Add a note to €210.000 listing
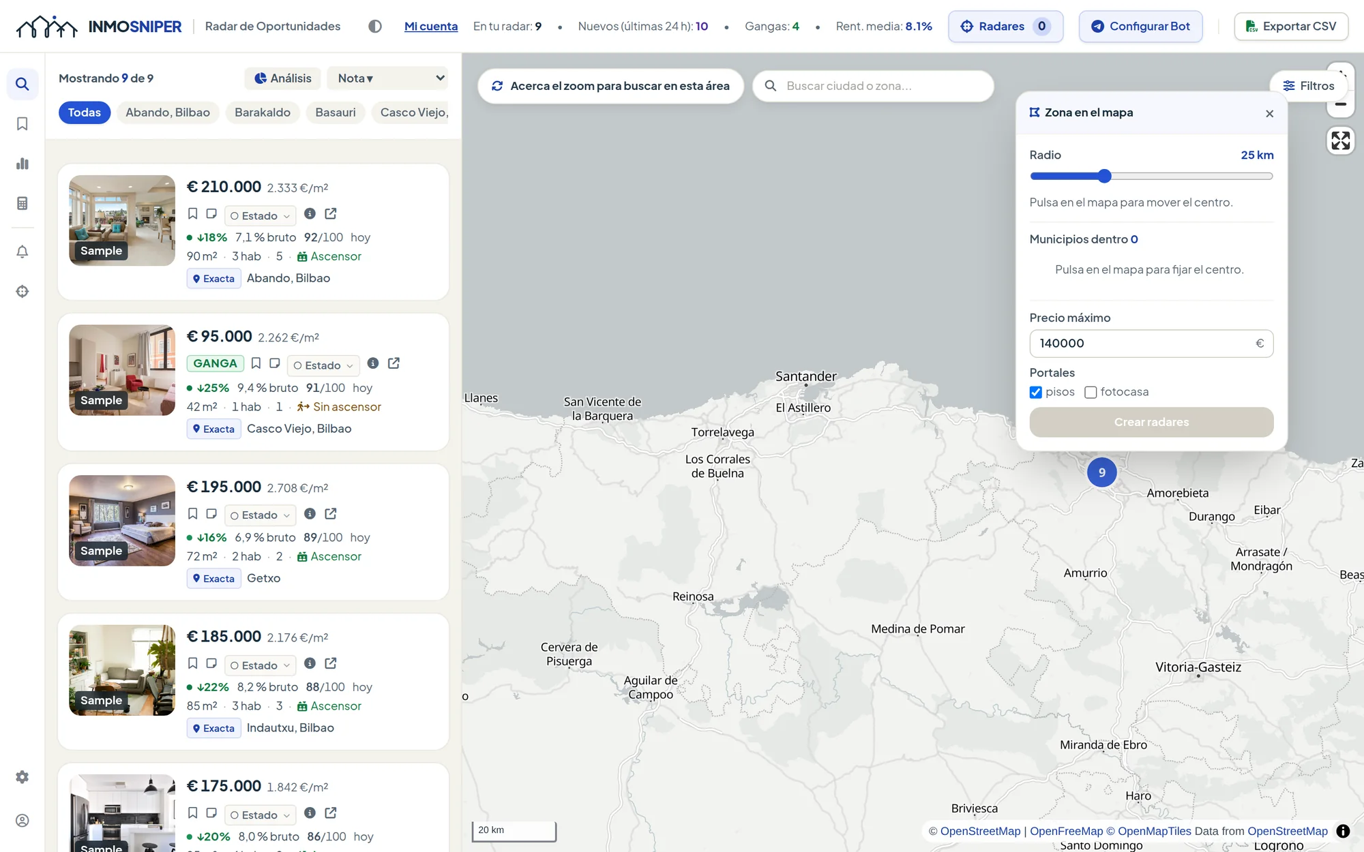The width and height of the screenshot is (1364, 852). tap(211, 214)
